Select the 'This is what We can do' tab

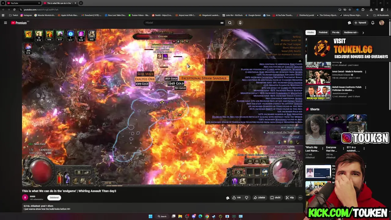click(x=60, y=3)
